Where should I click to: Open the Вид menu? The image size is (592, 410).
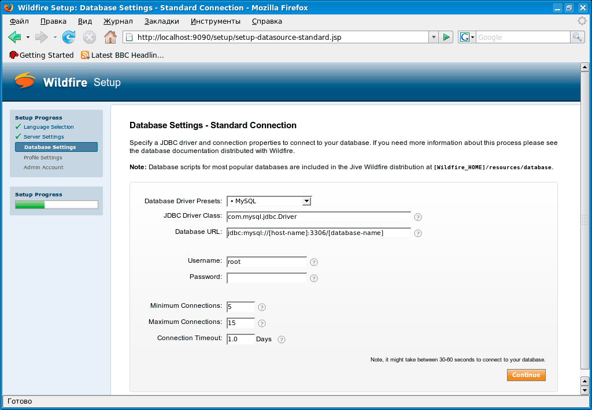[x=85, y=21]
